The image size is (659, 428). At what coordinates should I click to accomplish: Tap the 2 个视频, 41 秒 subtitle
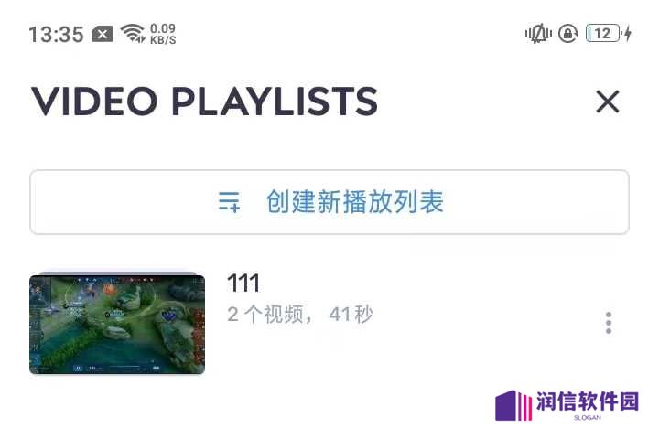[300, 315]
